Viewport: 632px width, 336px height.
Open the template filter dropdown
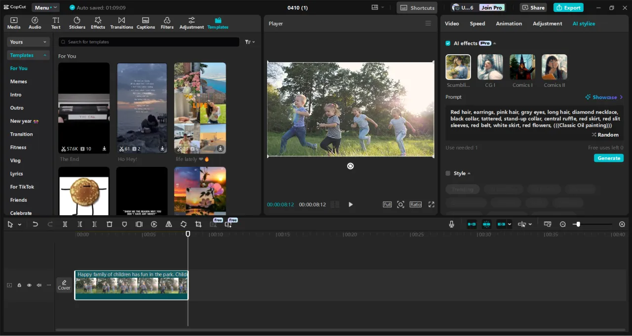point(250,42)
